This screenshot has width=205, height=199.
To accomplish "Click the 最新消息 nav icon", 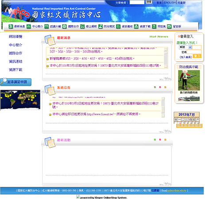I will [11, 27].
